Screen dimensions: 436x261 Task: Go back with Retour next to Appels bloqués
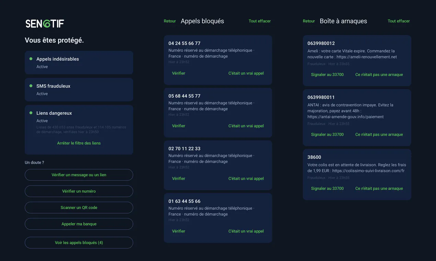[x=170, y=21]
